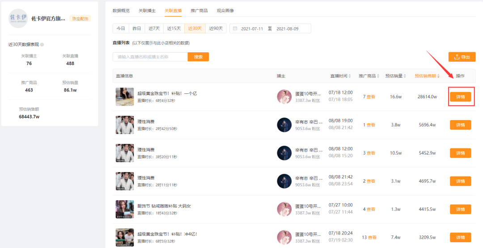Click the 关联播主 count 76

click(29, 63)
